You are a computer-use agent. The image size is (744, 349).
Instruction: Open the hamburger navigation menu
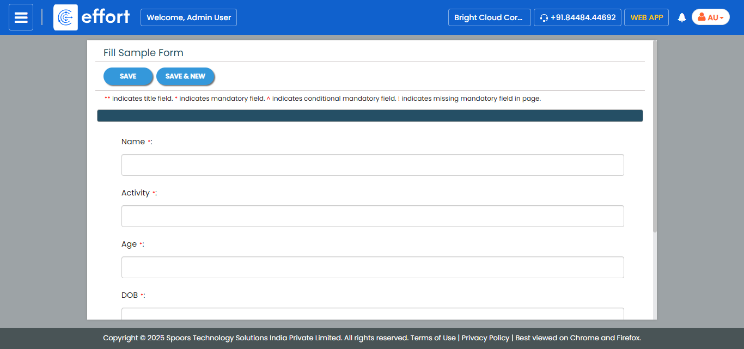[21, 17]
